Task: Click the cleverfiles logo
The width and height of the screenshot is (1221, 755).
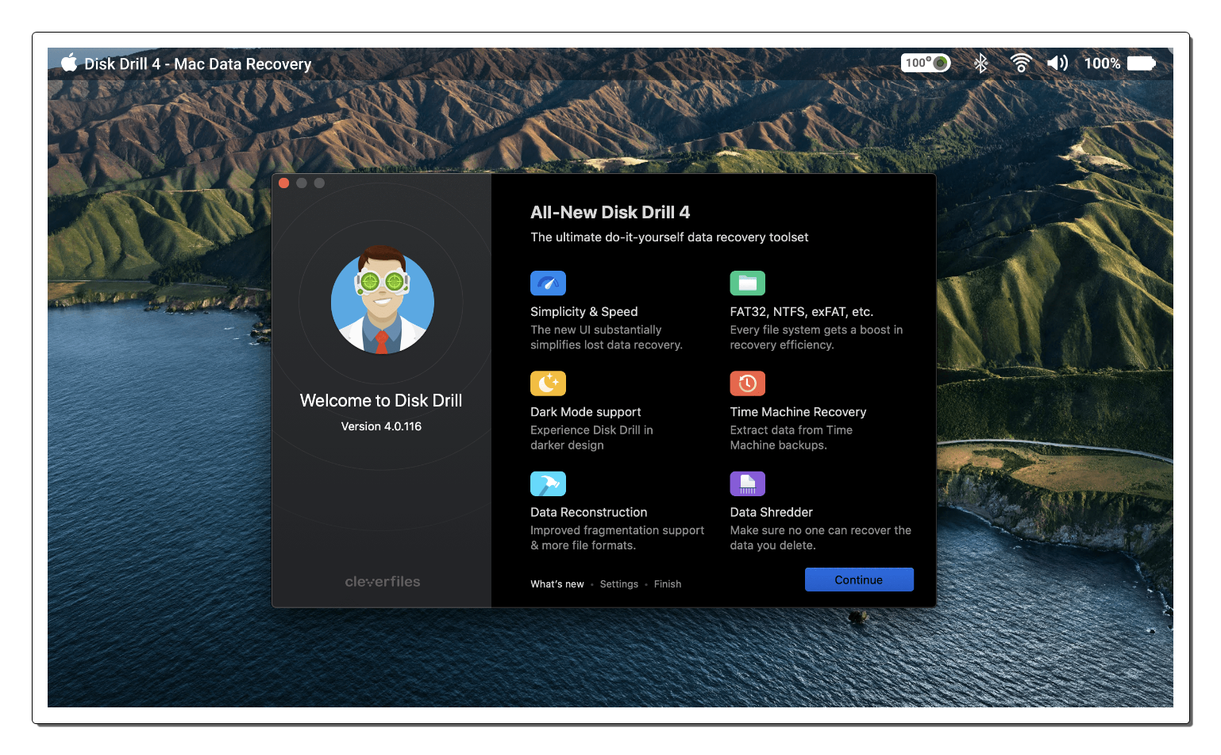Action: tap(383, 582)
